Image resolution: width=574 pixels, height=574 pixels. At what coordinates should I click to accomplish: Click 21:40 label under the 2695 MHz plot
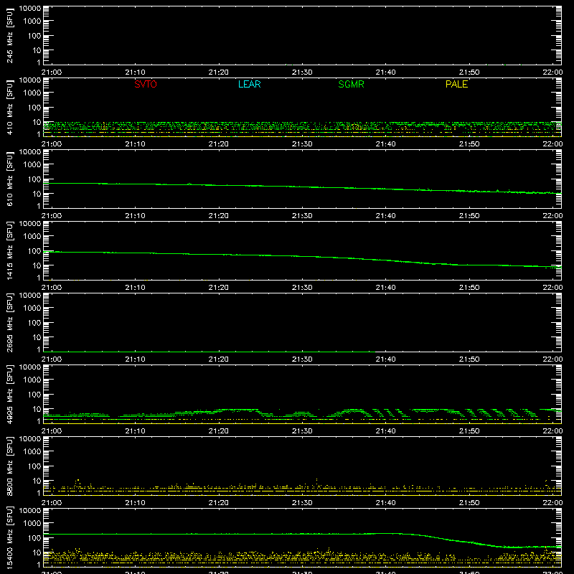385,359
